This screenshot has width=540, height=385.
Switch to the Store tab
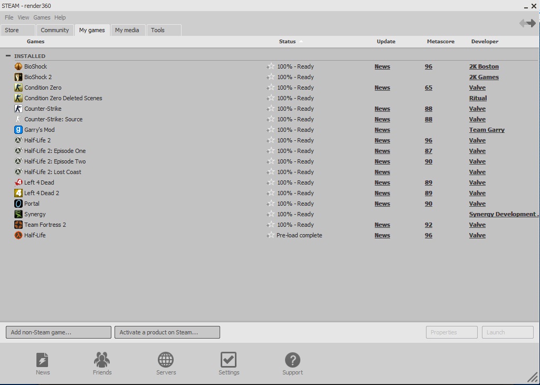(x=18, y=30)
